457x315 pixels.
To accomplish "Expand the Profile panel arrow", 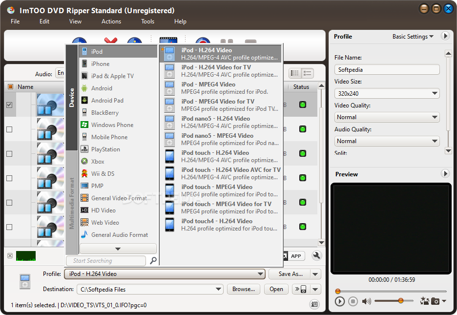I will click(x=445, y=36).
